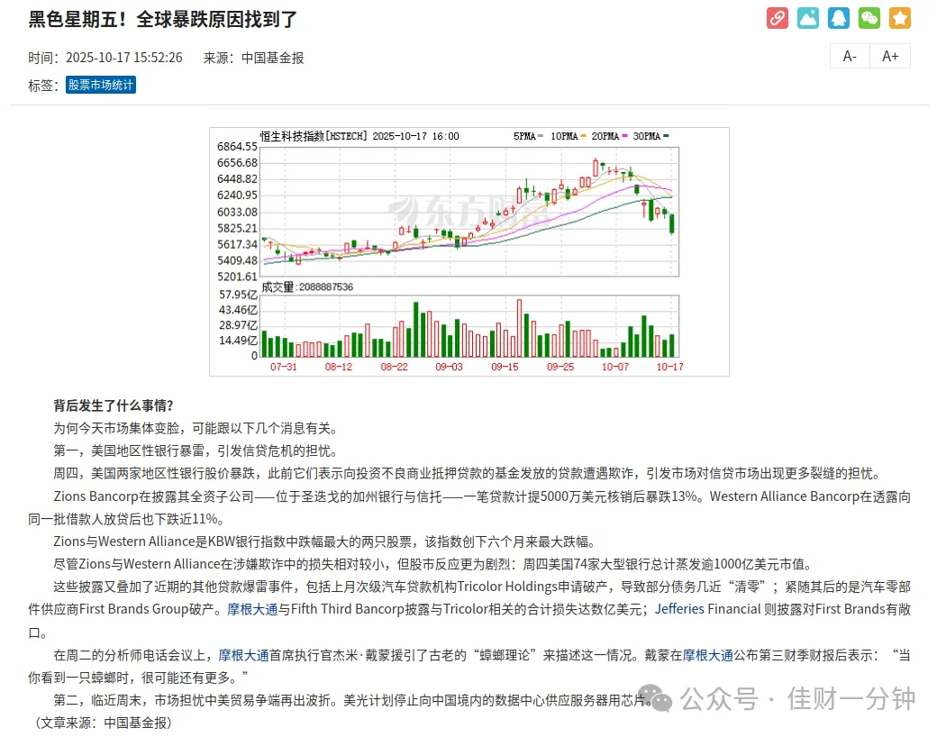This screenshot has height=737, width=946.
Task: Click the 09-03 date on chart axis
Action: (449, 367)
